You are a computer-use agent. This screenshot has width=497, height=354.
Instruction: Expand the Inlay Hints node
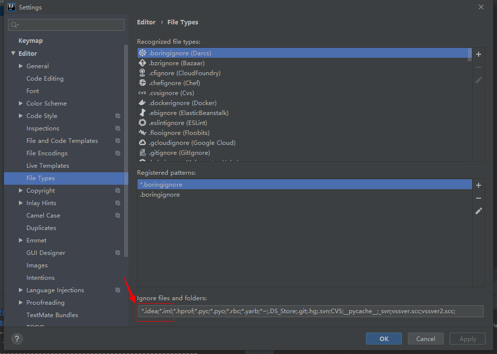(20, 203)
